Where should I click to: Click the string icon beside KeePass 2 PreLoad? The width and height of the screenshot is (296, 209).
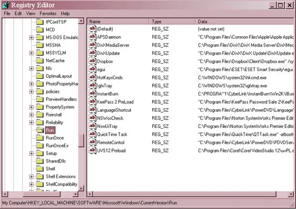click(x=92, y=102)
